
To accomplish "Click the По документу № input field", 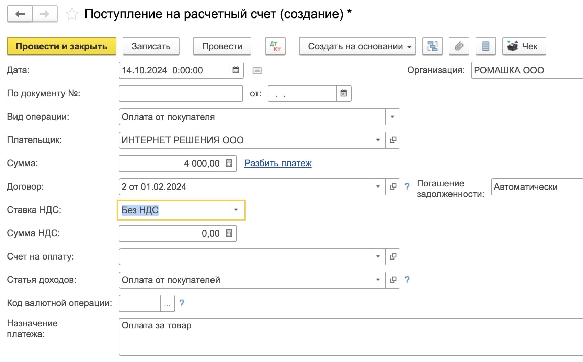I will (181, 94).
